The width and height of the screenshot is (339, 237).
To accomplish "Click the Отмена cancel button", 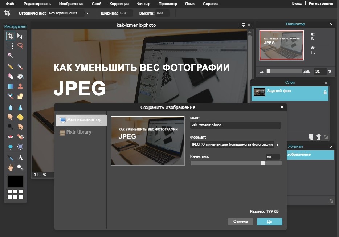I will [x=240, y=221].
